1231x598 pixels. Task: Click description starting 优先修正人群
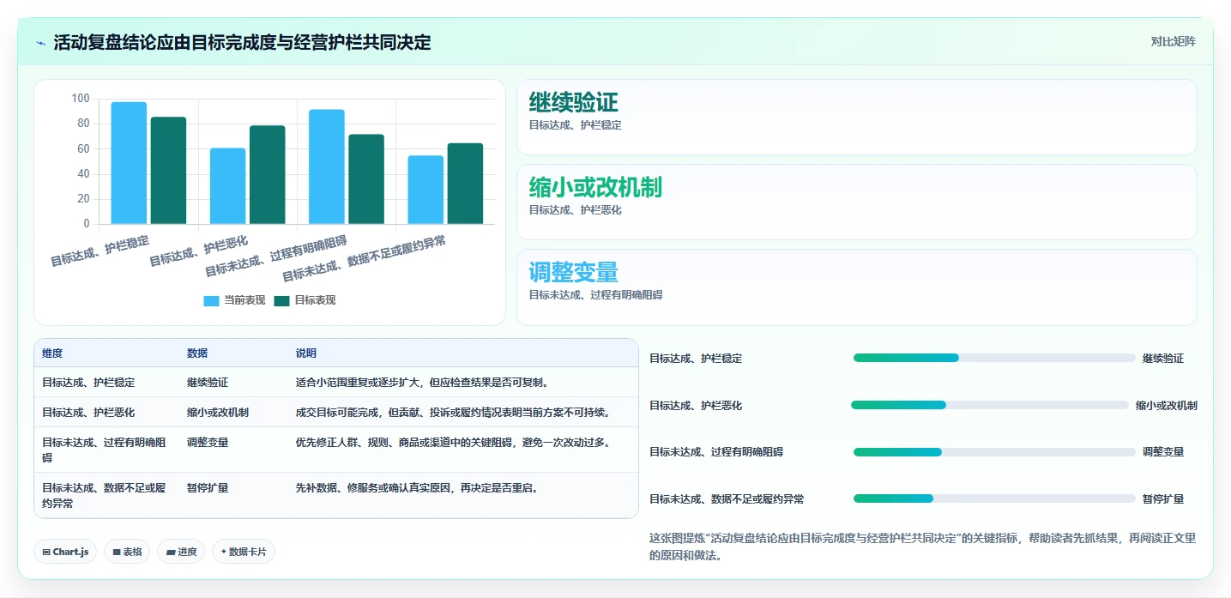point(453,443)
